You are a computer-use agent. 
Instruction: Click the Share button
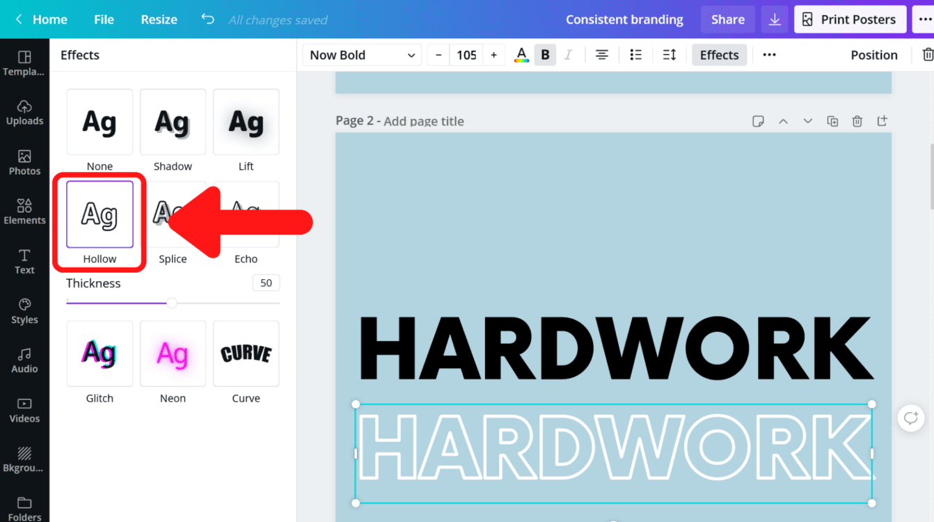[x=727, y=19]
